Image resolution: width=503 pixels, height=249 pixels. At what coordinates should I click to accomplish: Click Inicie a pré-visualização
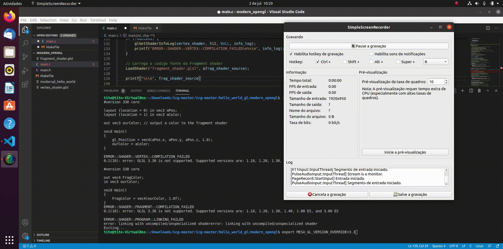(x=405, y=152)
